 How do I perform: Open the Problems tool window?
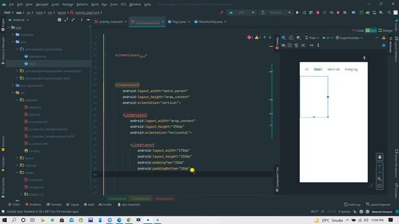[33, 205]
